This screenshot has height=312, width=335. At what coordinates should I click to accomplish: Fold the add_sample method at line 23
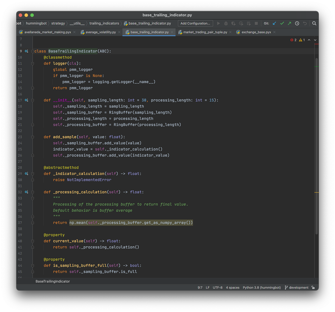click(32, 137)
